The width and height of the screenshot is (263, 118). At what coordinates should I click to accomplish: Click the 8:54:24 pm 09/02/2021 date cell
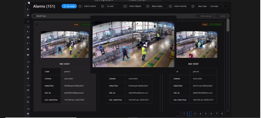[138, 86]
